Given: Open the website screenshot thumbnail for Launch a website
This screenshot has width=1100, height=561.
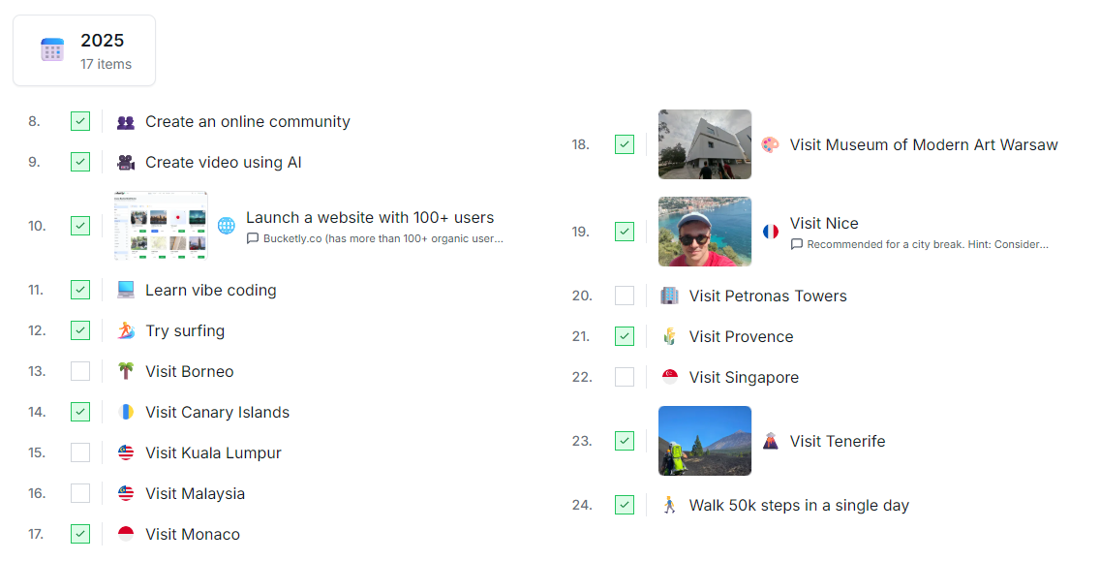Looking at the screenshot, I should [x=160, y=226].
